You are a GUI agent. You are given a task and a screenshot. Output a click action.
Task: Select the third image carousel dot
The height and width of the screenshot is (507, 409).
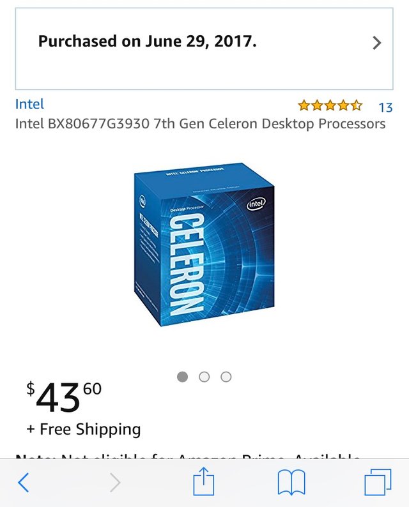pyautogui.click(x=226, y=377)
